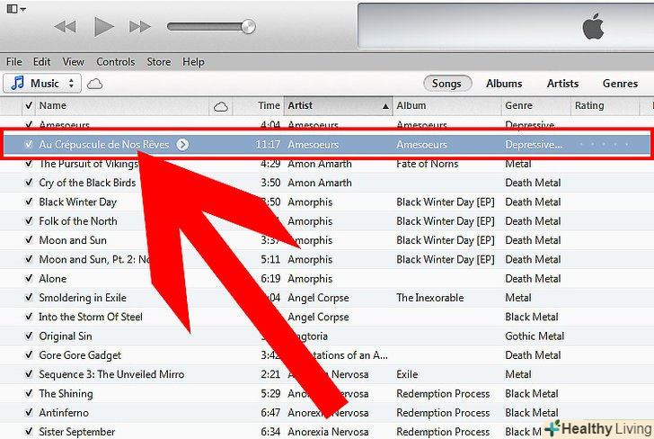Click Gothic Metal genre cell
Image resolution: width=654 pixels, height=439 pixels.
click(x=535, y=336)
